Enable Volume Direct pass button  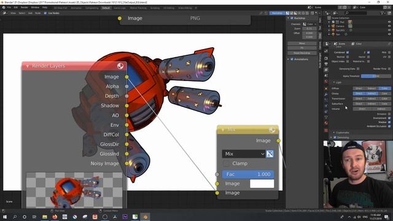pos(362,109)
